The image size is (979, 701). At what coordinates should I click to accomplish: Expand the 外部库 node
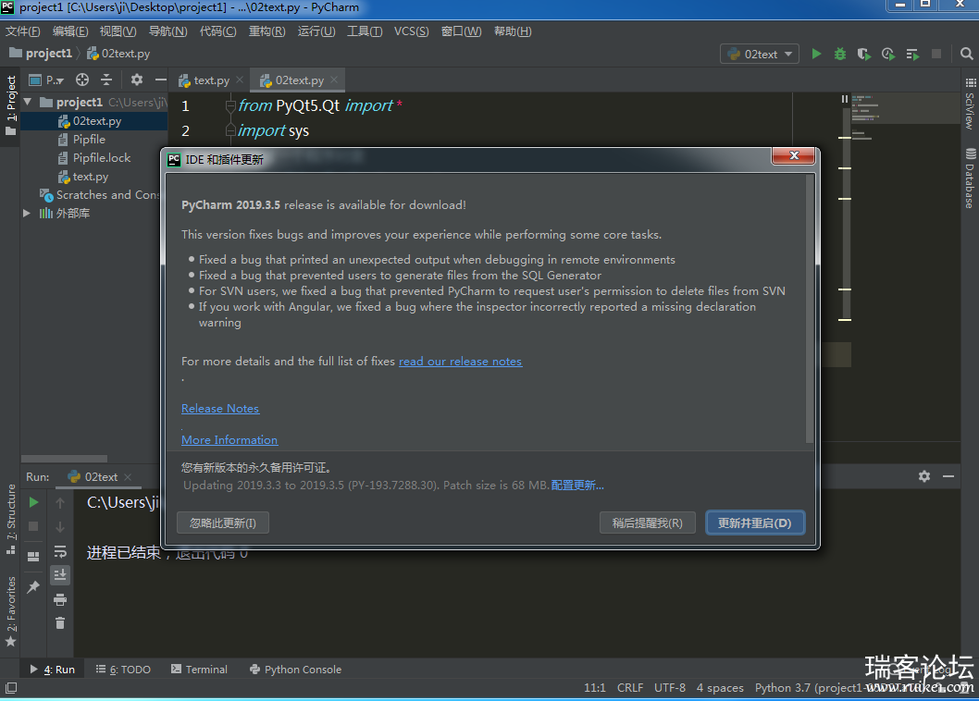(27, 213)
